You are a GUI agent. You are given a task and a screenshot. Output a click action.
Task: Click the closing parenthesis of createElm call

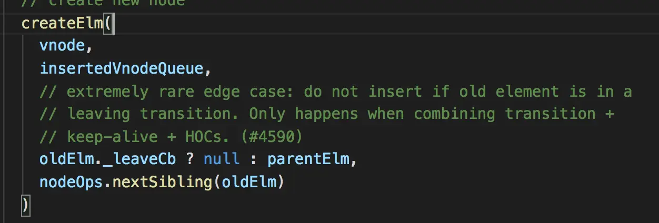[x=25, y=205]
